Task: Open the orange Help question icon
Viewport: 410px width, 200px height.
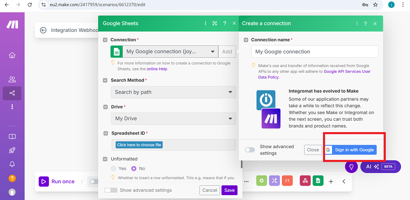Action: coord(12,178)
